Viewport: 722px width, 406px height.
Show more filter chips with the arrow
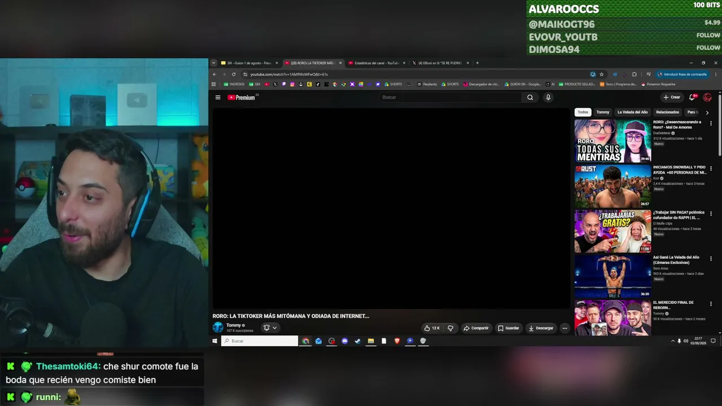[x=707, y=112]
